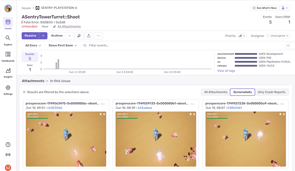Select the User 1 stat toggle
The width and height of the screenshot is (295, 171).
click(x=30, y=68)
